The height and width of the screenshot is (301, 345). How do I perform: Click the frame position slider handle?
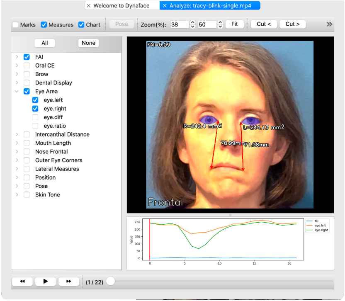click(110, 282)
